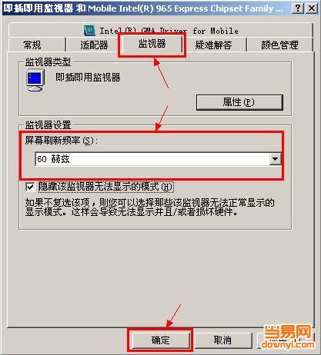The width and height of the screenshot is (321, 355).
Task: Click the blue monitor icon under 监视器类型
Action: tap(35, 81)
